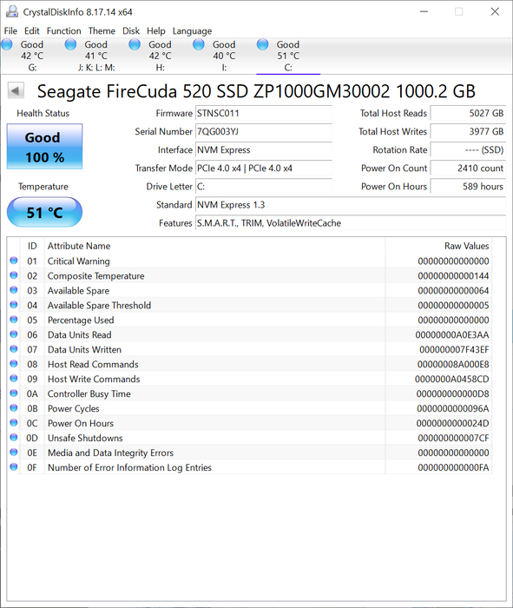513x608 pixels.
Task: Click status dot for Percentage Used row
Action: click(x=14, y=320)
